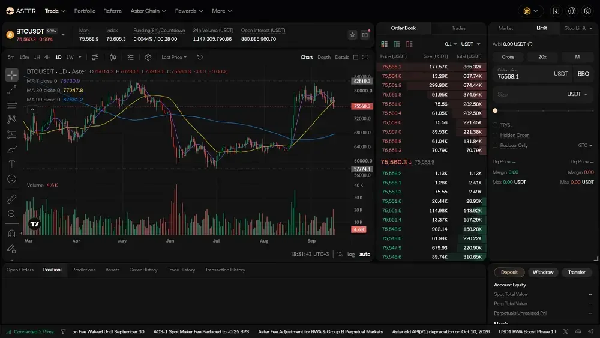
Task: Open the Rewards dropdown
Action: [x=189, y=11]
